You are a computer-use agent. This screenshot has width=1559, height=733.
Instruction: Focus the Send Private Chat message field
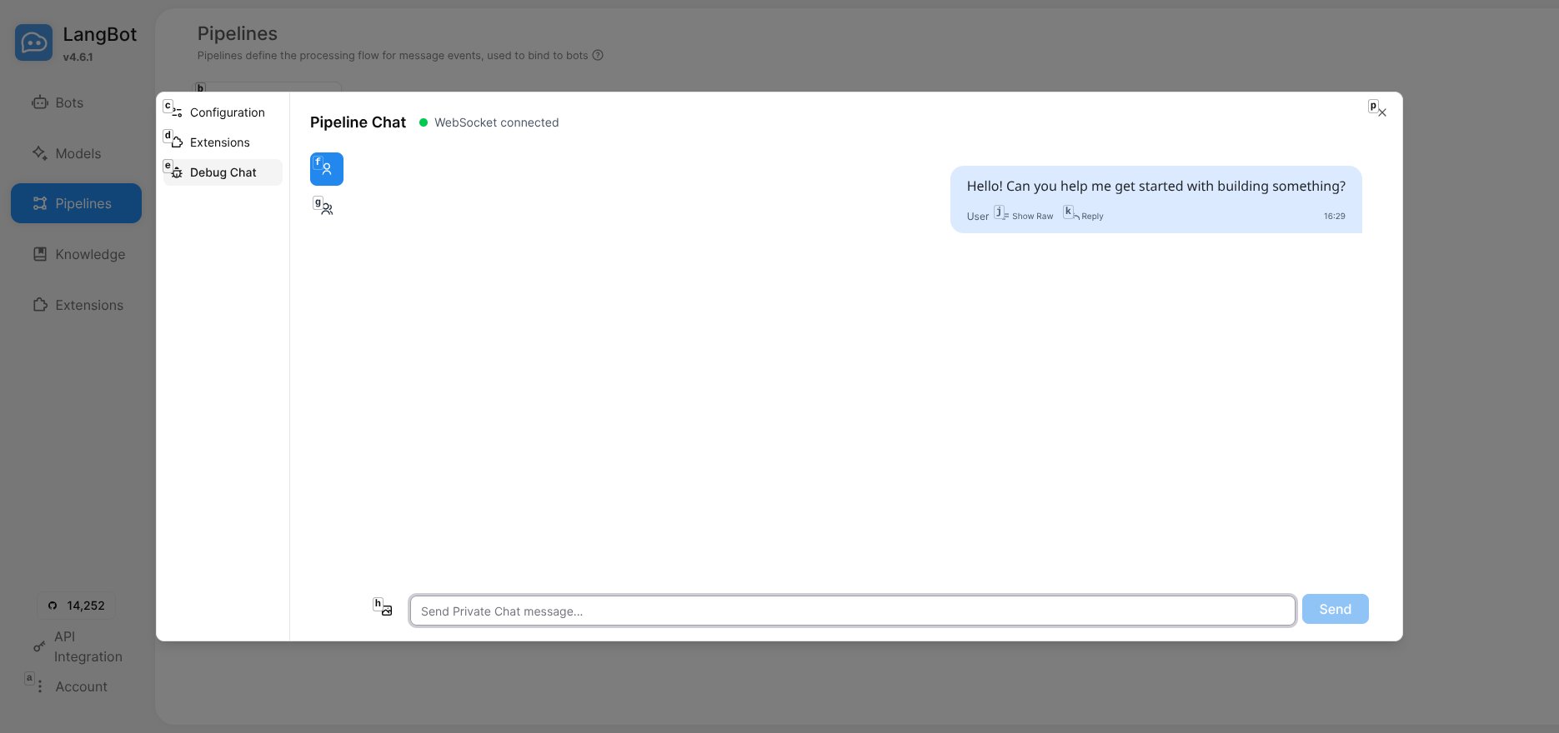click(x=852, y=611)
